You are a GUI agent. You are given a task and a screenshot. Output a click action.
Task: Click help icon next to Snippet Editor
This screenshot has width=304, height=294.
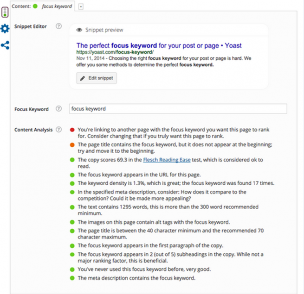[x=58, y=26]
